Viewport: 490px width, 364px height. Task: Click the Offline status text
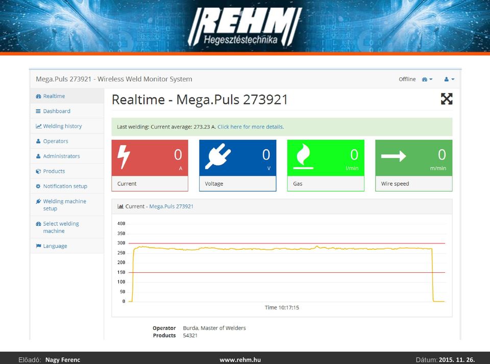407,80
